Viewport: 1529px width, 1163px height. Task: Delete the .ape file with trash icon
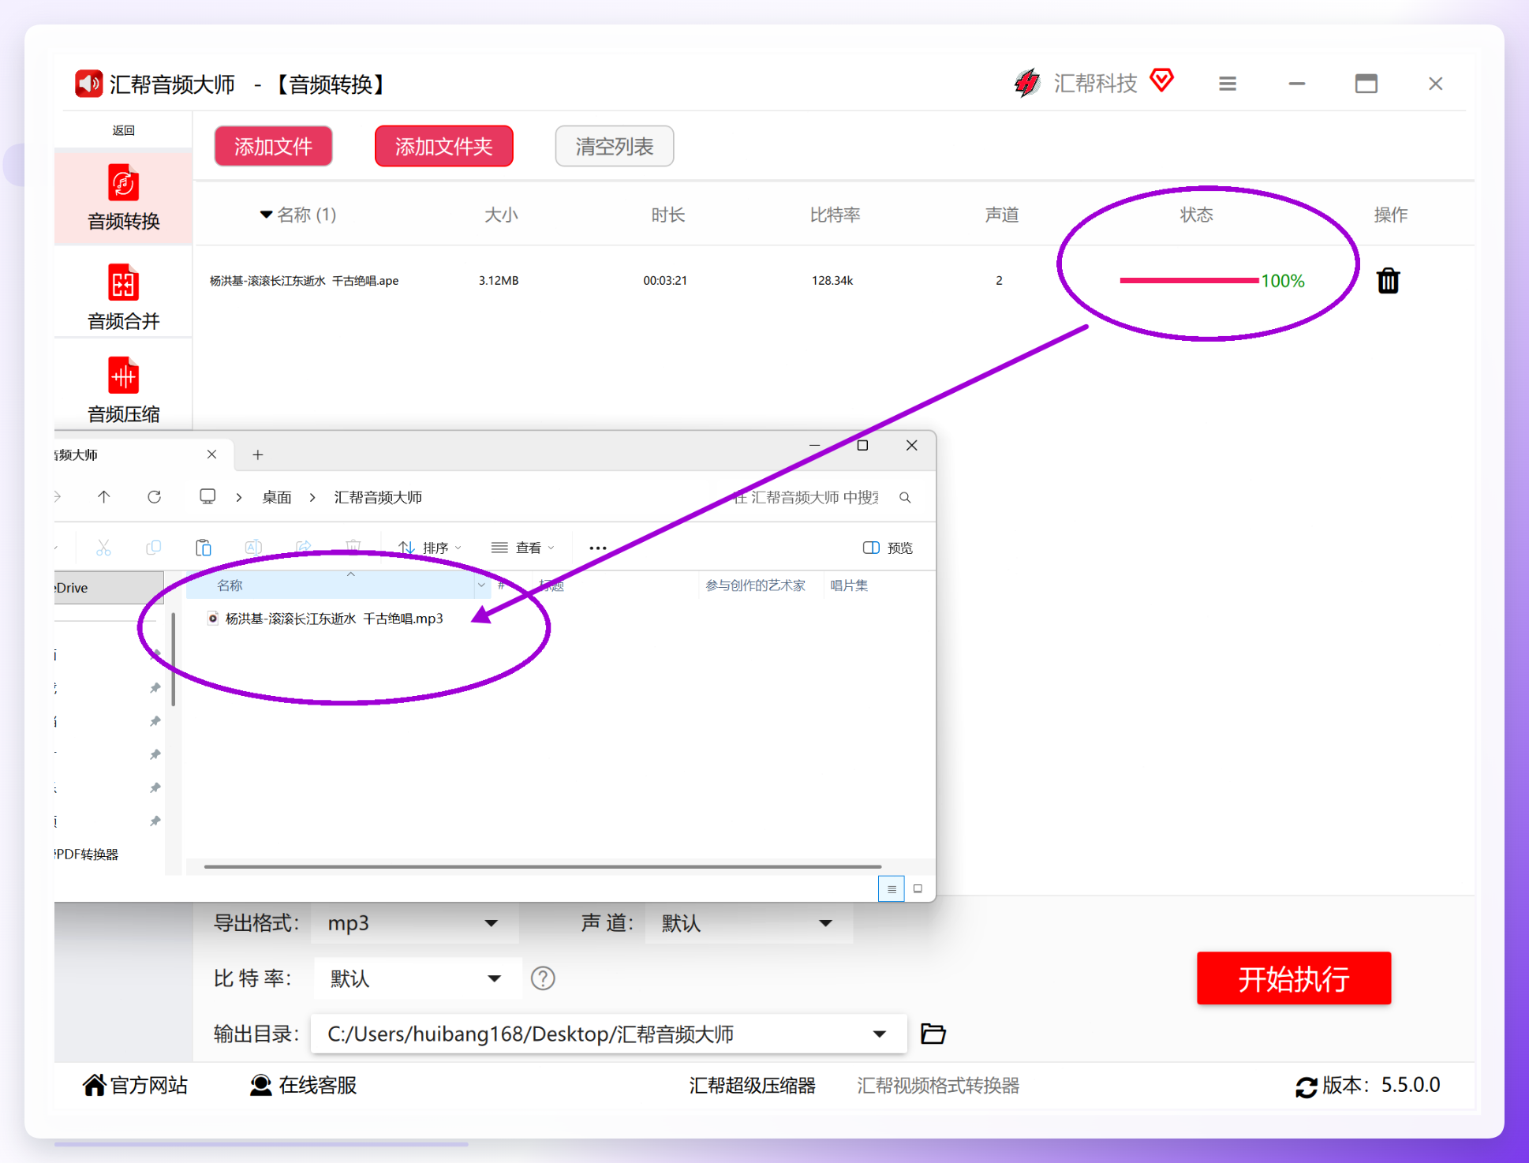pos(1388,280)
